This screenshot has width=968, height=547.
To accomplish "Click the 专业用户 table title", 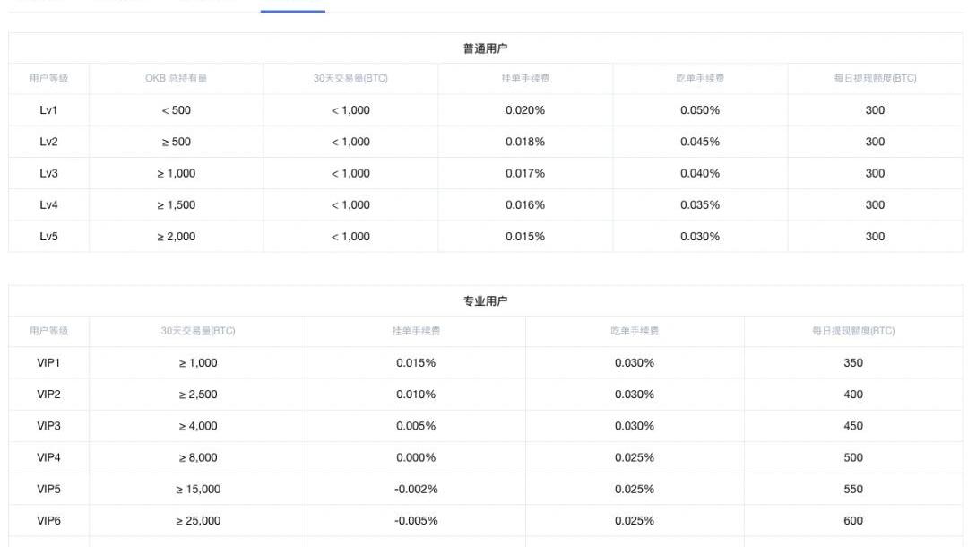I will (x=485, y=301).
